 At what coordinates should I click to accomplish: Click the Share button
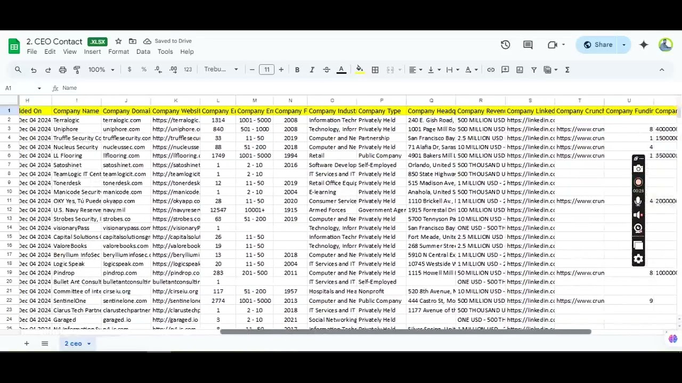tap(598, 45)
